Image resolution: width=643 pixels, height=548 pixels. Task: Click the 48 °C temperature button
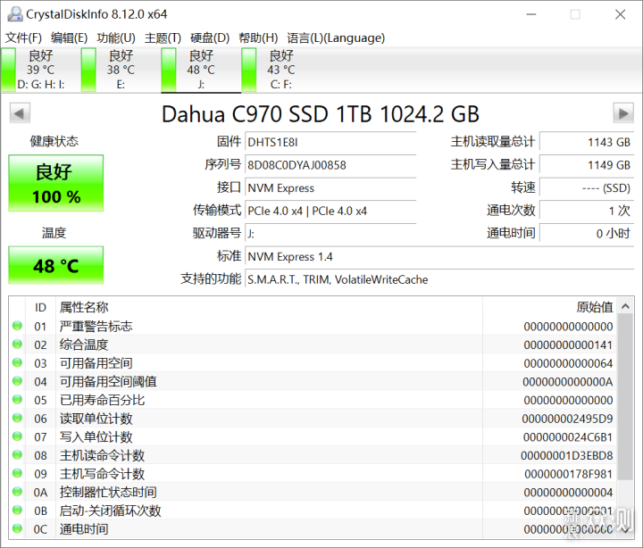(x=55, y=265)
